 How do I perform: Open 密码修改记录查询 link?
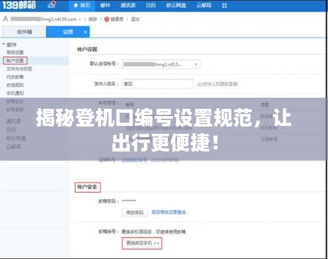tap(168, 212)
